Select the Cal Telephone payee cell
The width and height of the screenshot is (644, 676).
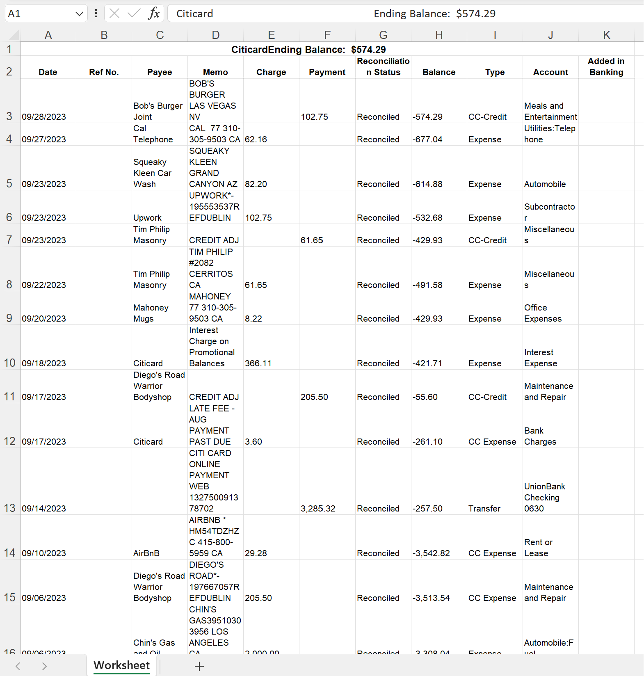pyautogui.click(x=160, y=134)
